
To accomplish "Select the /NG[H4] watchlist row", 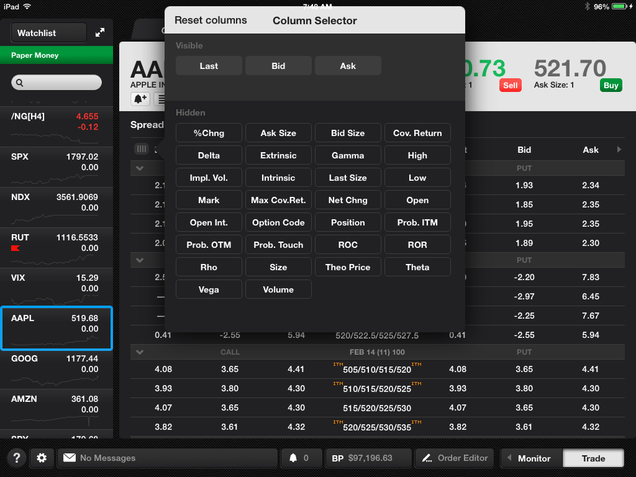I will tap(57, 127).
